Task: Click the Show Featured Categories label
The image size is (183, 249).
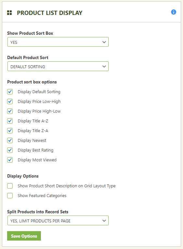Action: click(42, 196)
